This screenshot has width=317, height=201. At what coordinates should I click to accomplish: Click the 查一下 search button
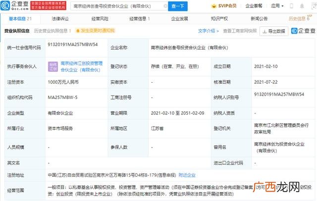[178, 6]
